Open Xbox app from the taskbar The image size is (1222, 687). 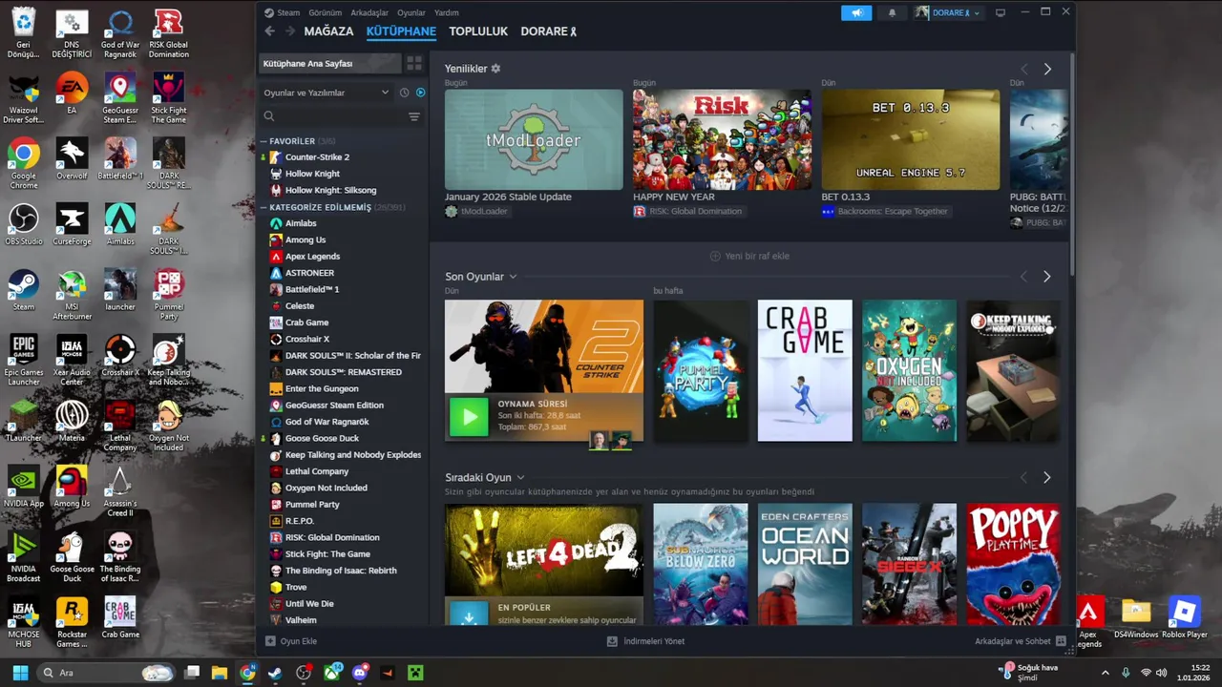point(332,673)
